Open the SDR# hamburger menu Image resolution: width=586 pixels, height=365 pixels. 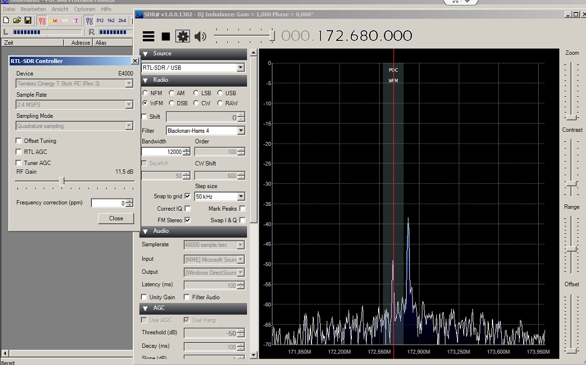coord(149,37)
